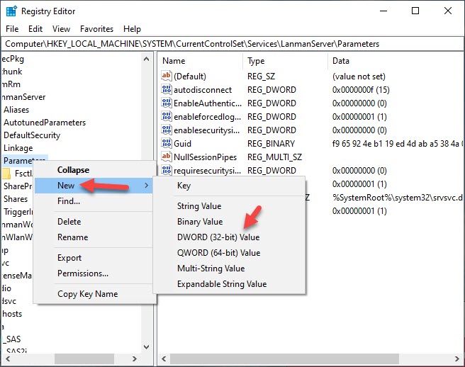Screen dimensions: 465x367
Task: Click the NullSessionPipes multi-string icon
Action: [167, 157]
